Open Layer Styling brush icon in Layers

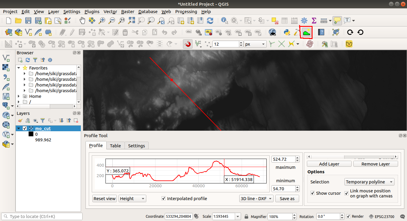[x=20, y=120]
